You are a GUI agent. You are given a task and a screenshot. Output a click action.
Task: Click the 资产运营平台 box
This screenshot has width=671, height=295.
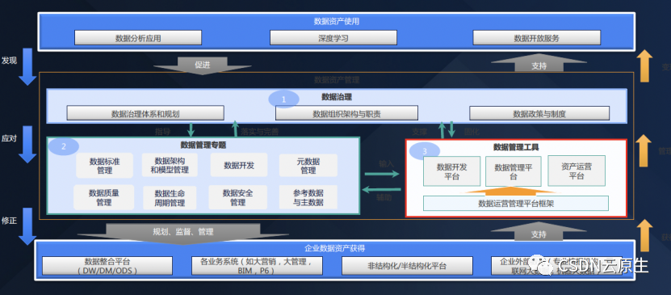[x=577, y=171]
